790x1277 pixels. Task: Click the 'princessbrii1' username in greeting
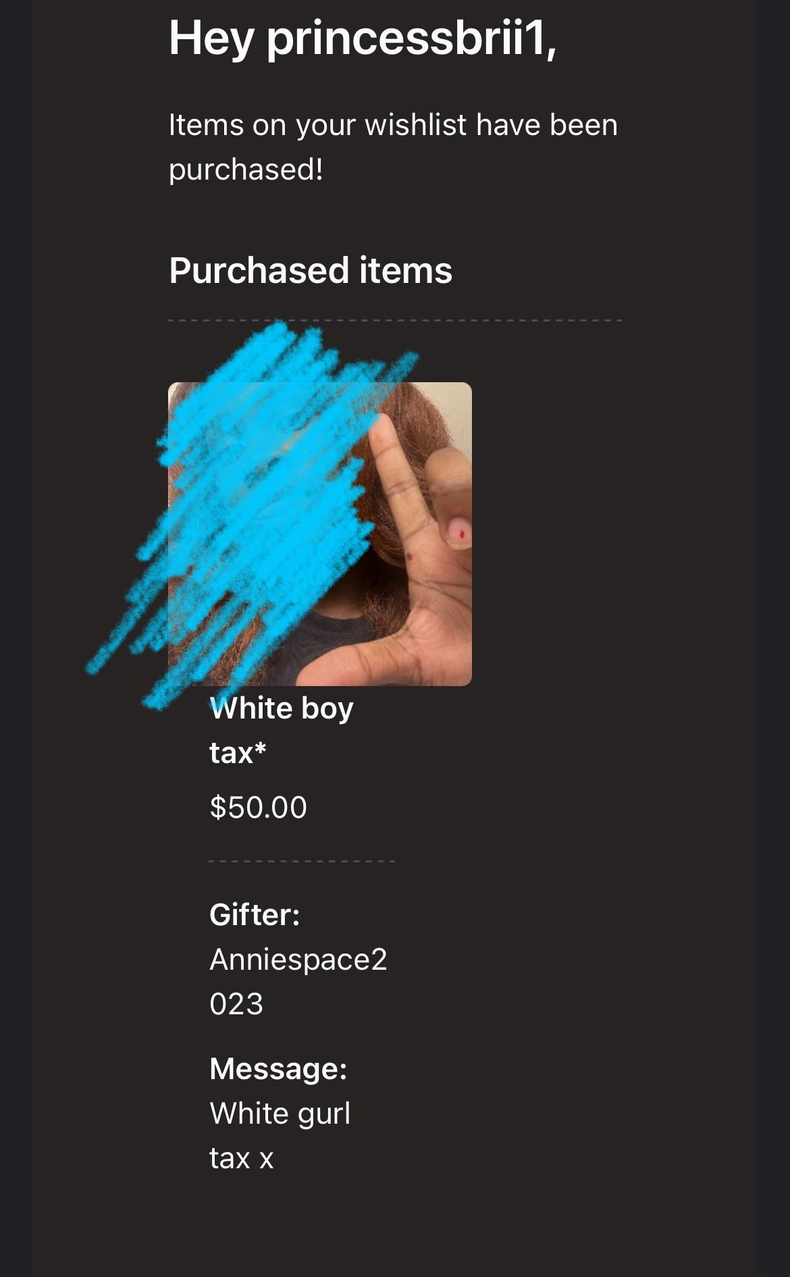click(x=411, y=38)
